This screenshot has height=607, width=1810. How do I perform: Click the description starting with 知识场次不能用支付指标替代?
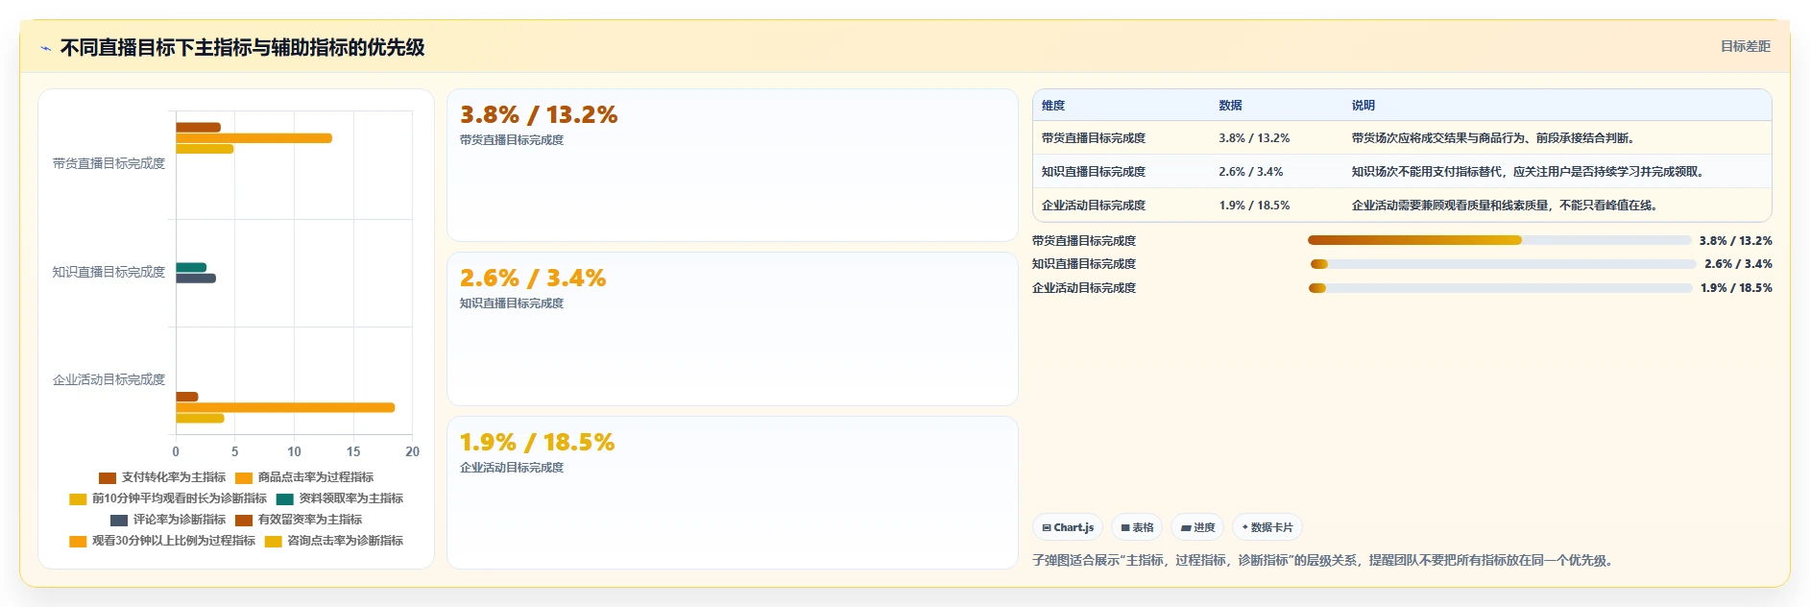click(1528, 172)
